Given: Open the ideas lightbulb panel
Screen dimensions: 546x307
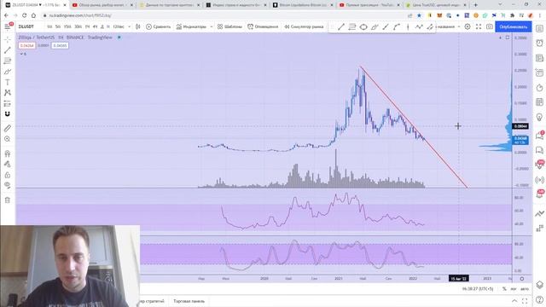Looking at the screenshot, I should click(539, 118).
